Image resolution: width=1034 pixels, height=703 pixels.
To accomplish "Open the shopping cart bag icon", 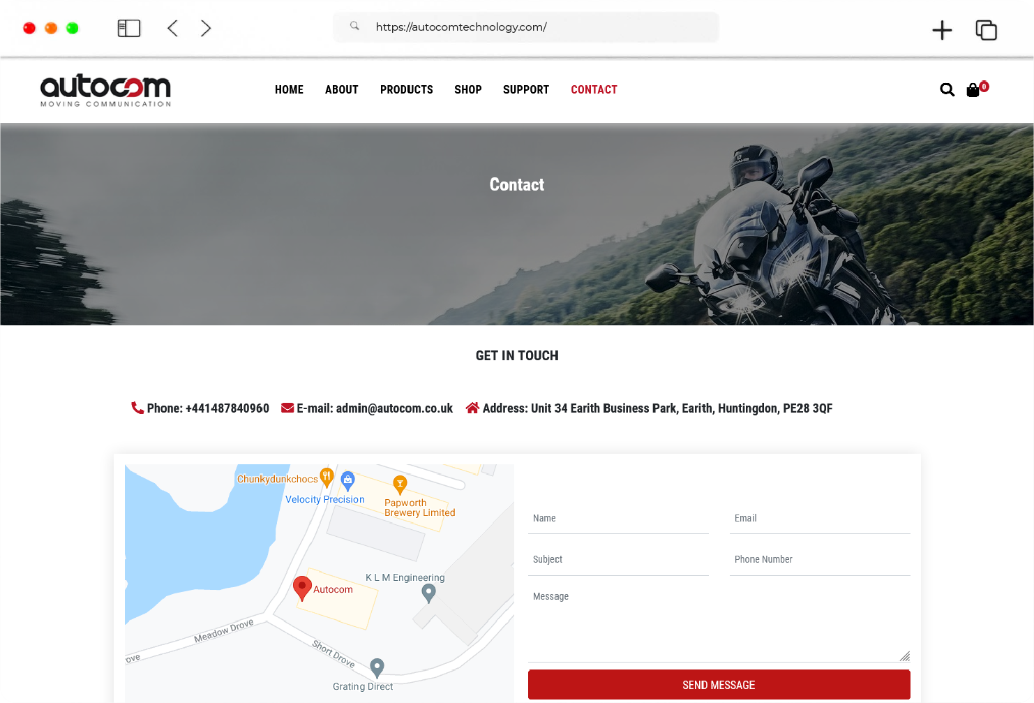I will [x=973, y=90].
